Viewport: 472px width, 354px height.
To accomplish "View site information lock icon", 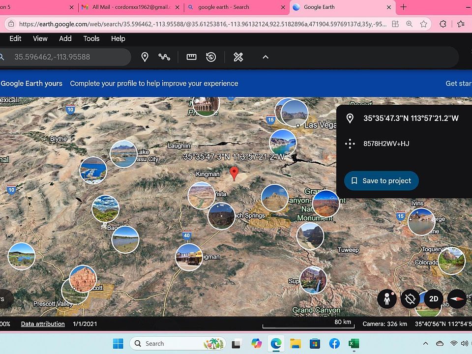I will (11, 24).
